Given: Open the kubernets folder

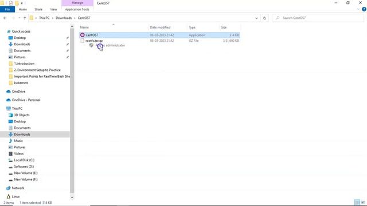Looking at the screenshot, I should (21, 83).
